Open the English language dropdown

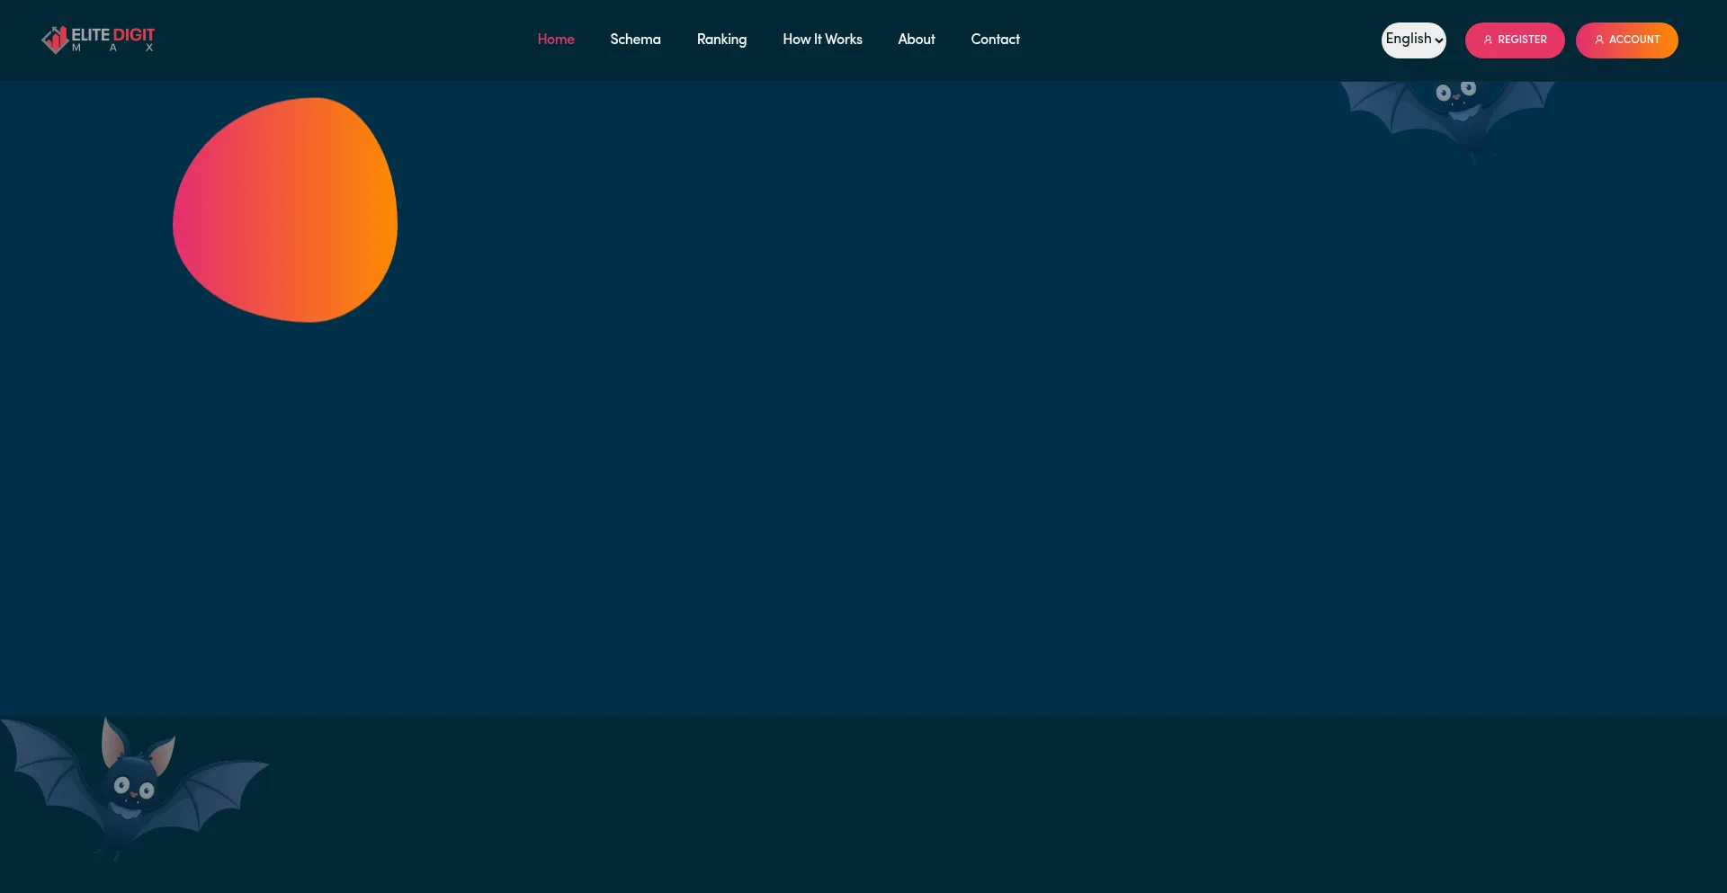tap(1412, 40)
